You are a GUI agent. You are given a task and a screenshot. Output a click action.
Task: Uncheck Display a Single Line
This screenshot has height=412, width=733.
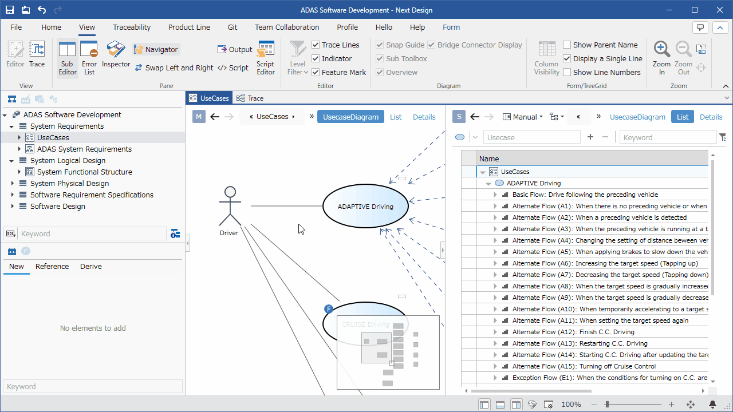(567, 58)
